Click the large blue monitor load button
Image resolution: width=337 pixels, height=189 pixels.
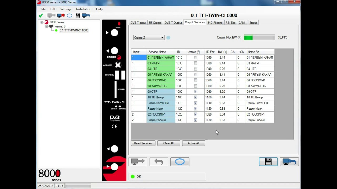pyautogui.click(x=289, y=161)
